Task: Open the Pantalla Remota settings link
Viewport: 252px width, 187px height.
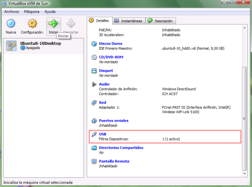Action: (x=114, y=161)
